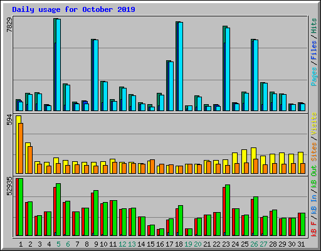The height and width of the screenshot is (251, 321).
Task: Click the green weekend day 6 label
Action: [x=68, y=244]
